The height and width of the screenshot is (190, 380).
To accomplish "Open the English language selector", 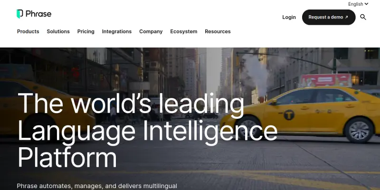I will tap(358, 4).
